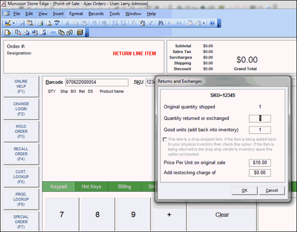This screenshot has height=232, width=297.
Task: Click the Delete Record toolbar icon
Action: (179, 23)
